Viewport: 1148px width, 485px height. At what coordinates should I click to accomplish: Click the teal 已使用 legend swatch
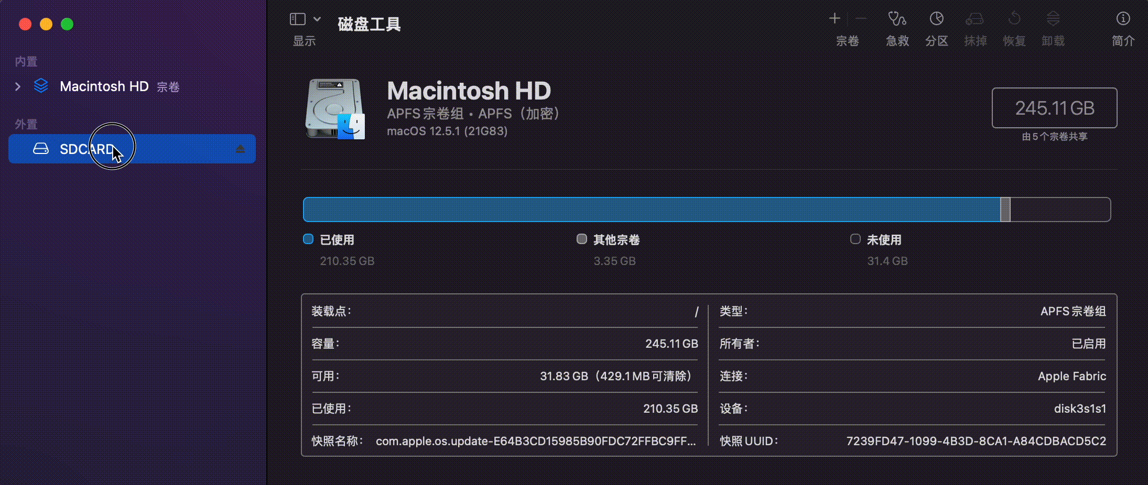pos(308,239)
